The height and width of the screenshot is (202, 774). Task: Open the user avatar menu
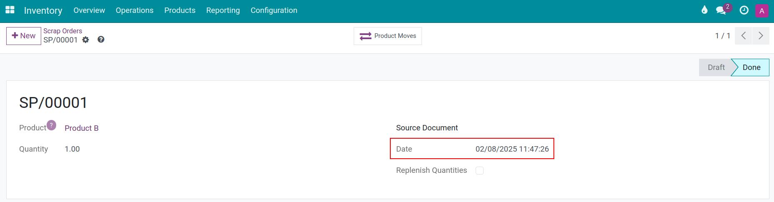pyautogui.click(x=762, y=11)
